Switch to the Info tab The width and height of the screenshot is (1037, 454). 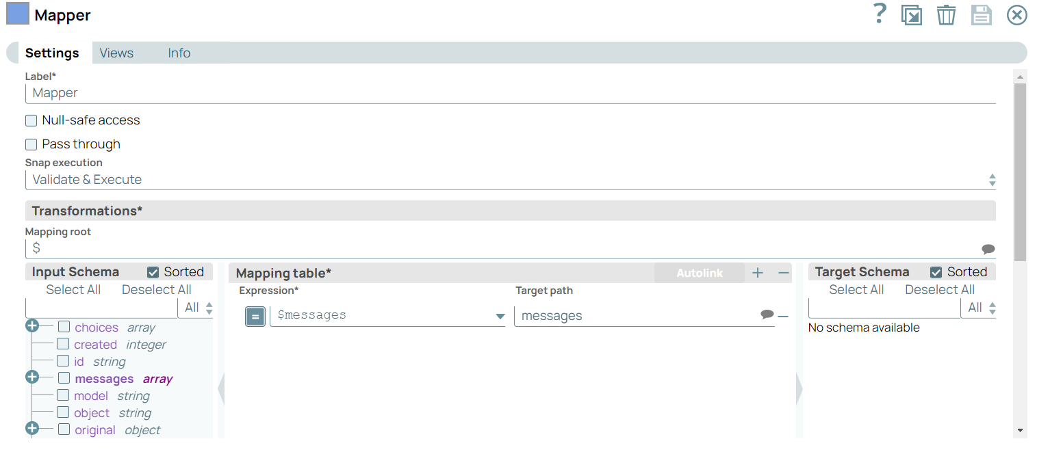tap(179, 53)
